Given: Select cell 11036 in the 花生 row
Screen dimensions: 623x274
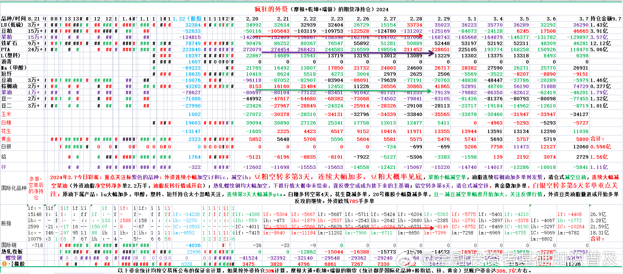Looking at the screenshot, I should point(581,131).
